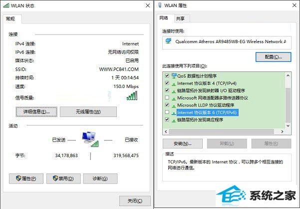This screenshot has height=209, width=300.
Task: Click the item list scroll up arrow
Action: click(x=288, y=75)
